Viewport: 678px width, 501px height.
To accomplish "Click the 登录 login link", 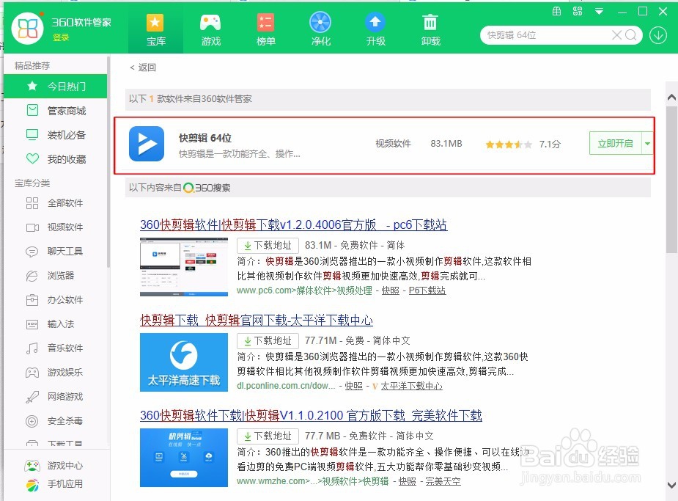I will tap(61, 37).
